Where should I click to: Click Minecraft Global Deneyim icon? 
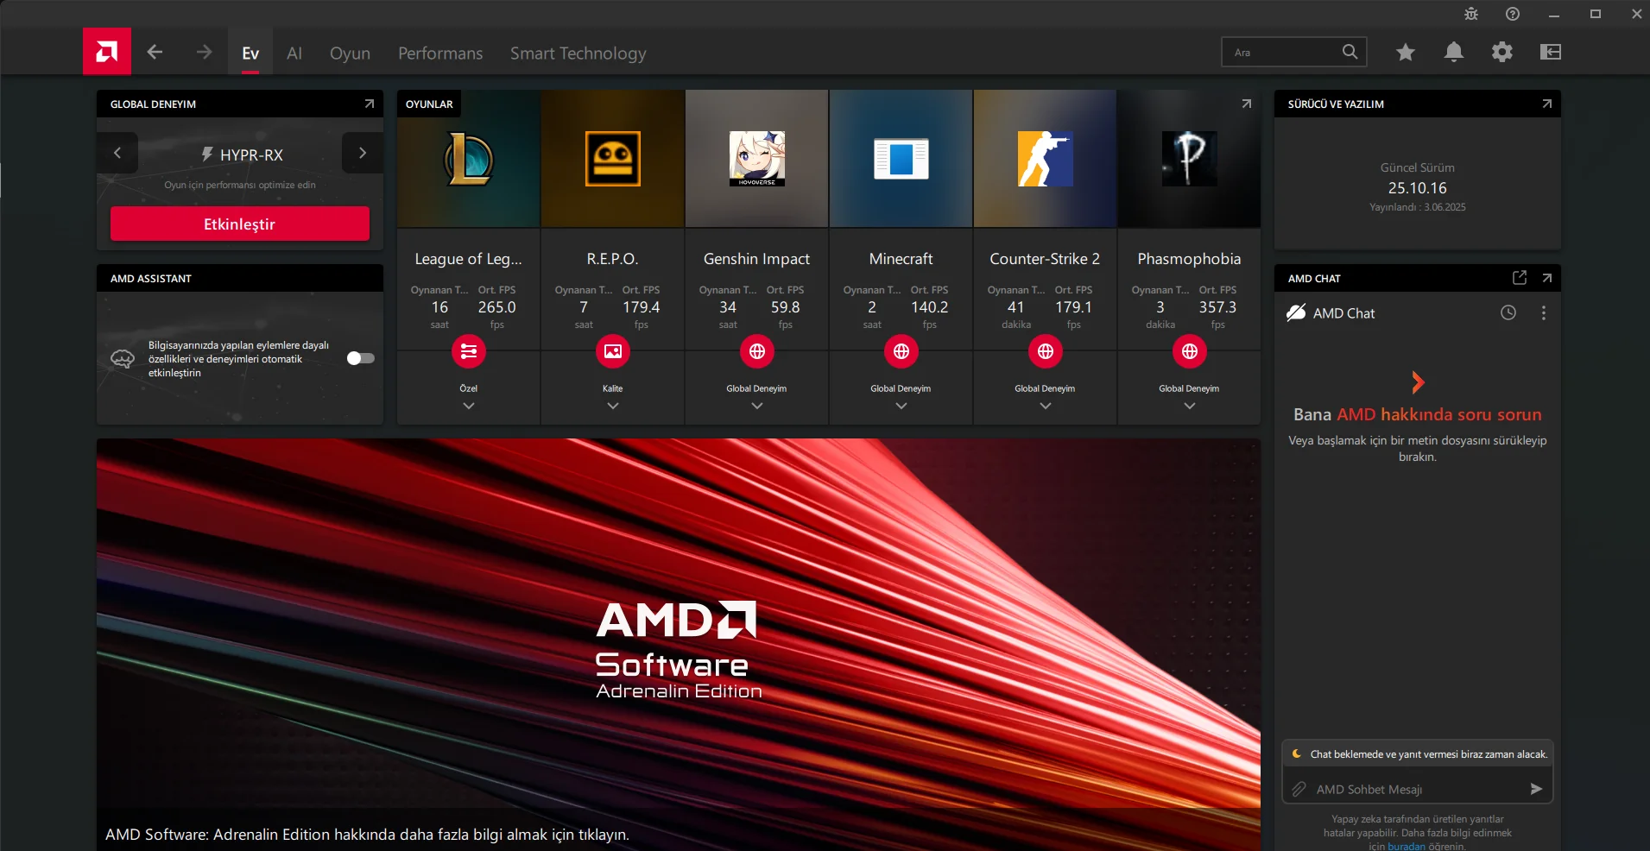click(x=901, y=351)
